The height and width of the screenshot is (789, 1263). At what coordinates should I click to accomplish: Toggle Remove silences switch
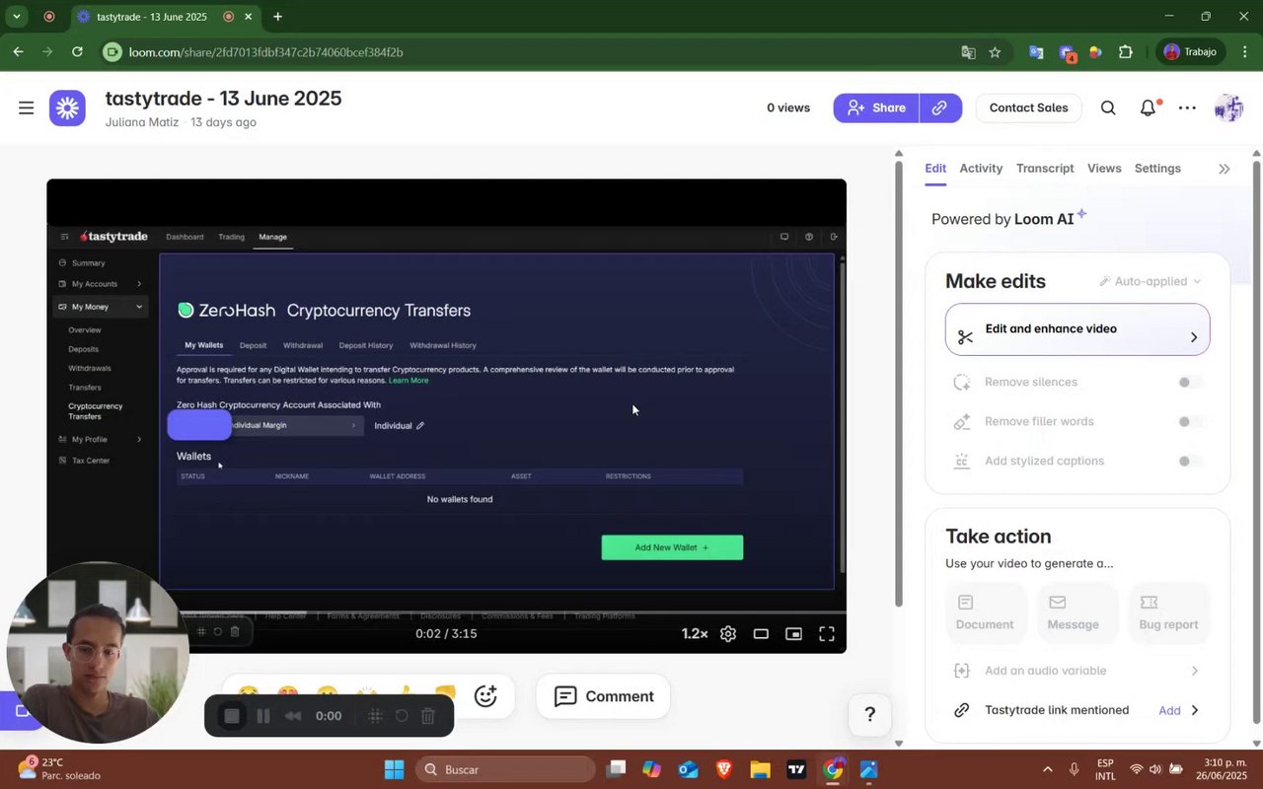point(1190,383)
